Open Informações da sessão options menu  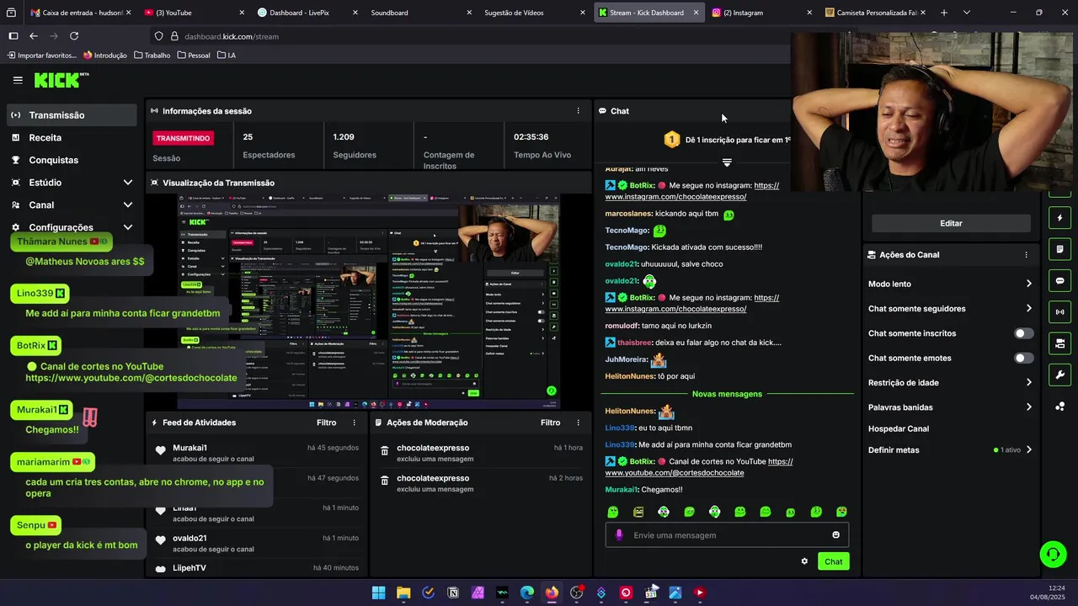pyautogui.click(x=578, y=111)
